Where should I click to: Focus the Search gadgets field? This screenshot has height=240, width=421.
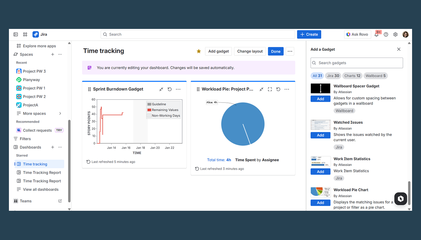pyautogui.click(x=357, y=63)
